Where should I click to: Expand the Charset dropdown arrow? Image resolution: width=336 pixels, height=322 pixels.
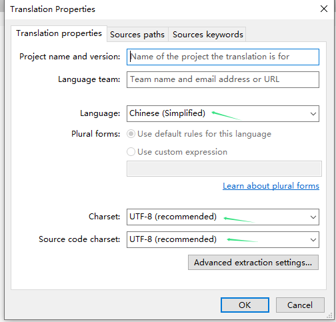[313, 217]
